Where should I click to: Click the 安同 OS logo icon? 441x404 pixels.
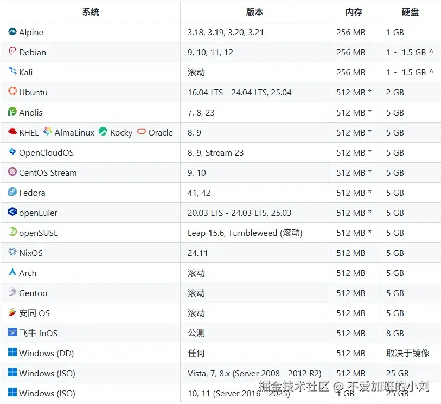(12, 312)
